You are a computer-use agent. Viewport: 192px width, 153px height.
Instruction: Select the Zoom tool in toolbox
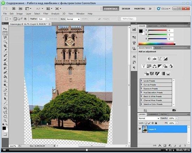pyautogui.click(x=5, y=121)
